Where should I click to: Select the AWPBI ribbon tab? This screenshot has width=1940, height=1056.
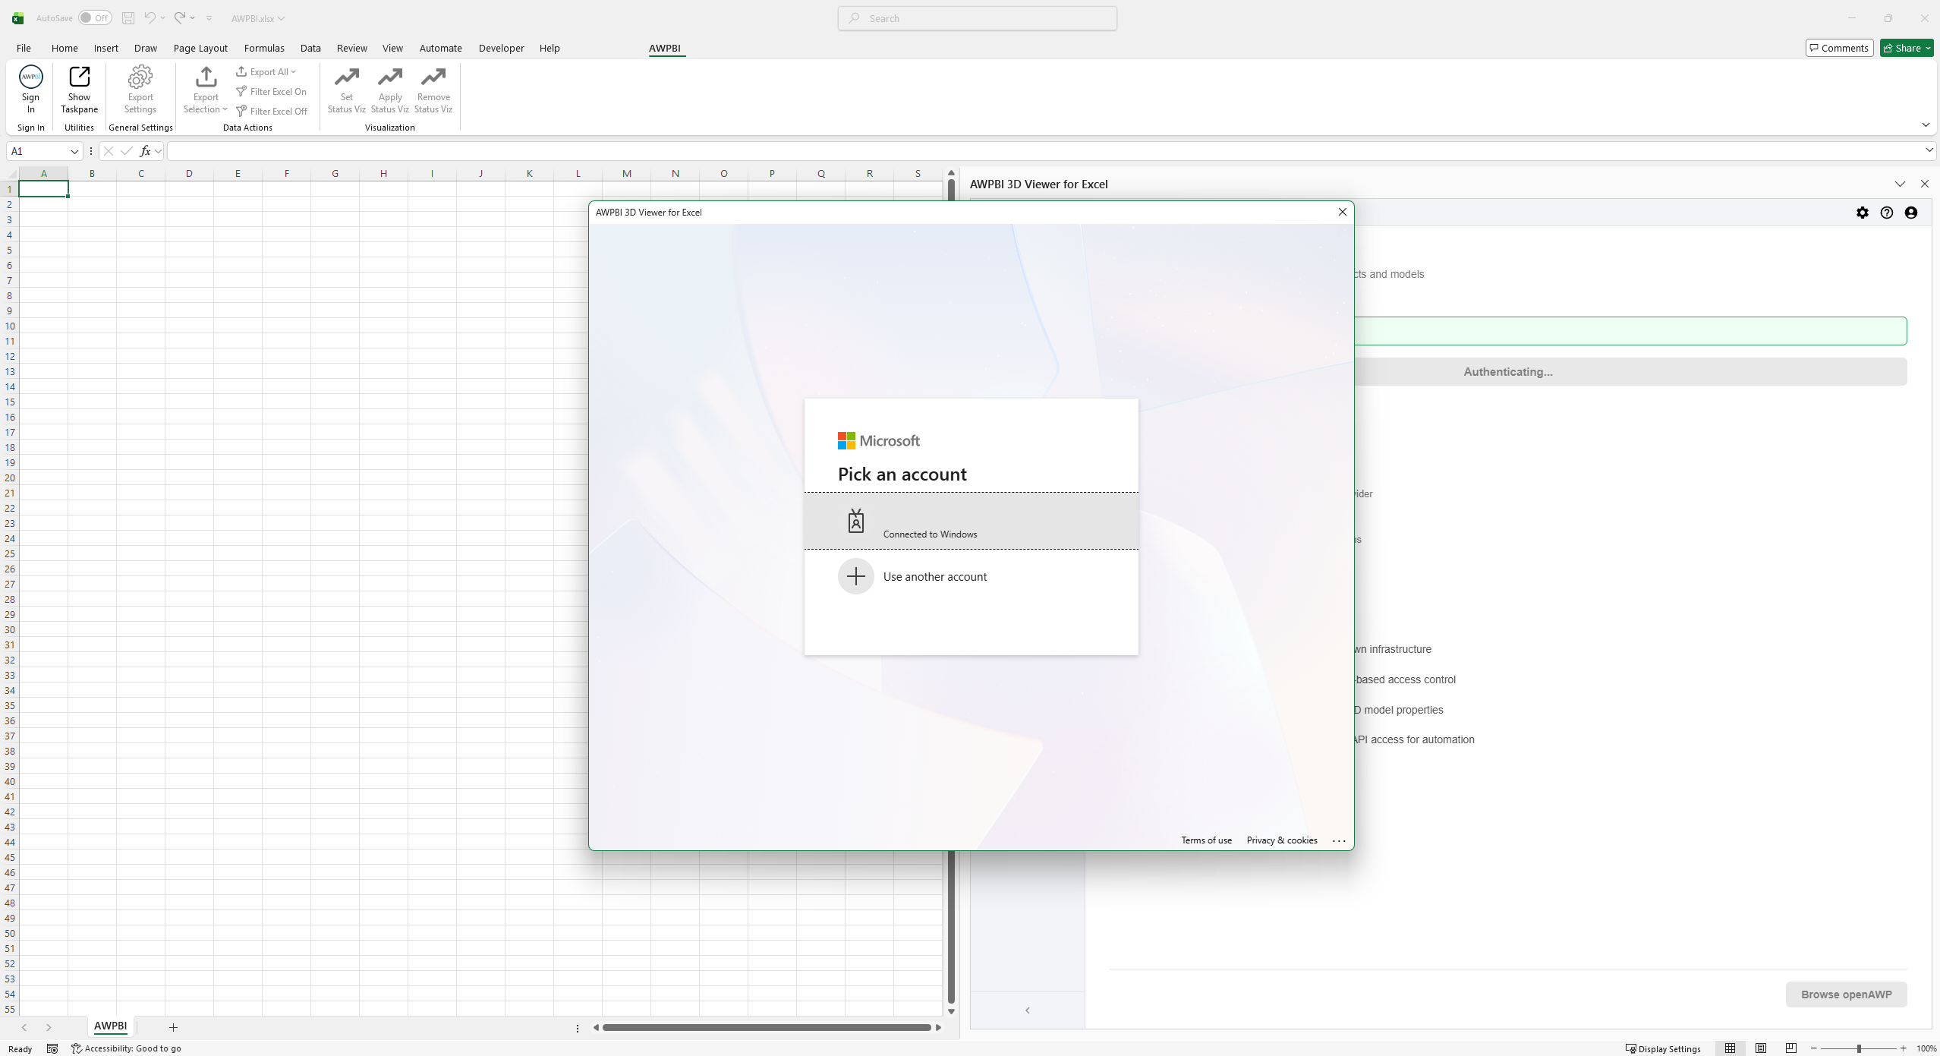[665, 48]
